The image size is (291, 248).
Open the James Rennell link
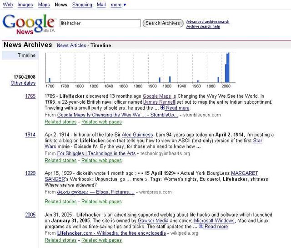pyautogui.click(x=159, y=102)
